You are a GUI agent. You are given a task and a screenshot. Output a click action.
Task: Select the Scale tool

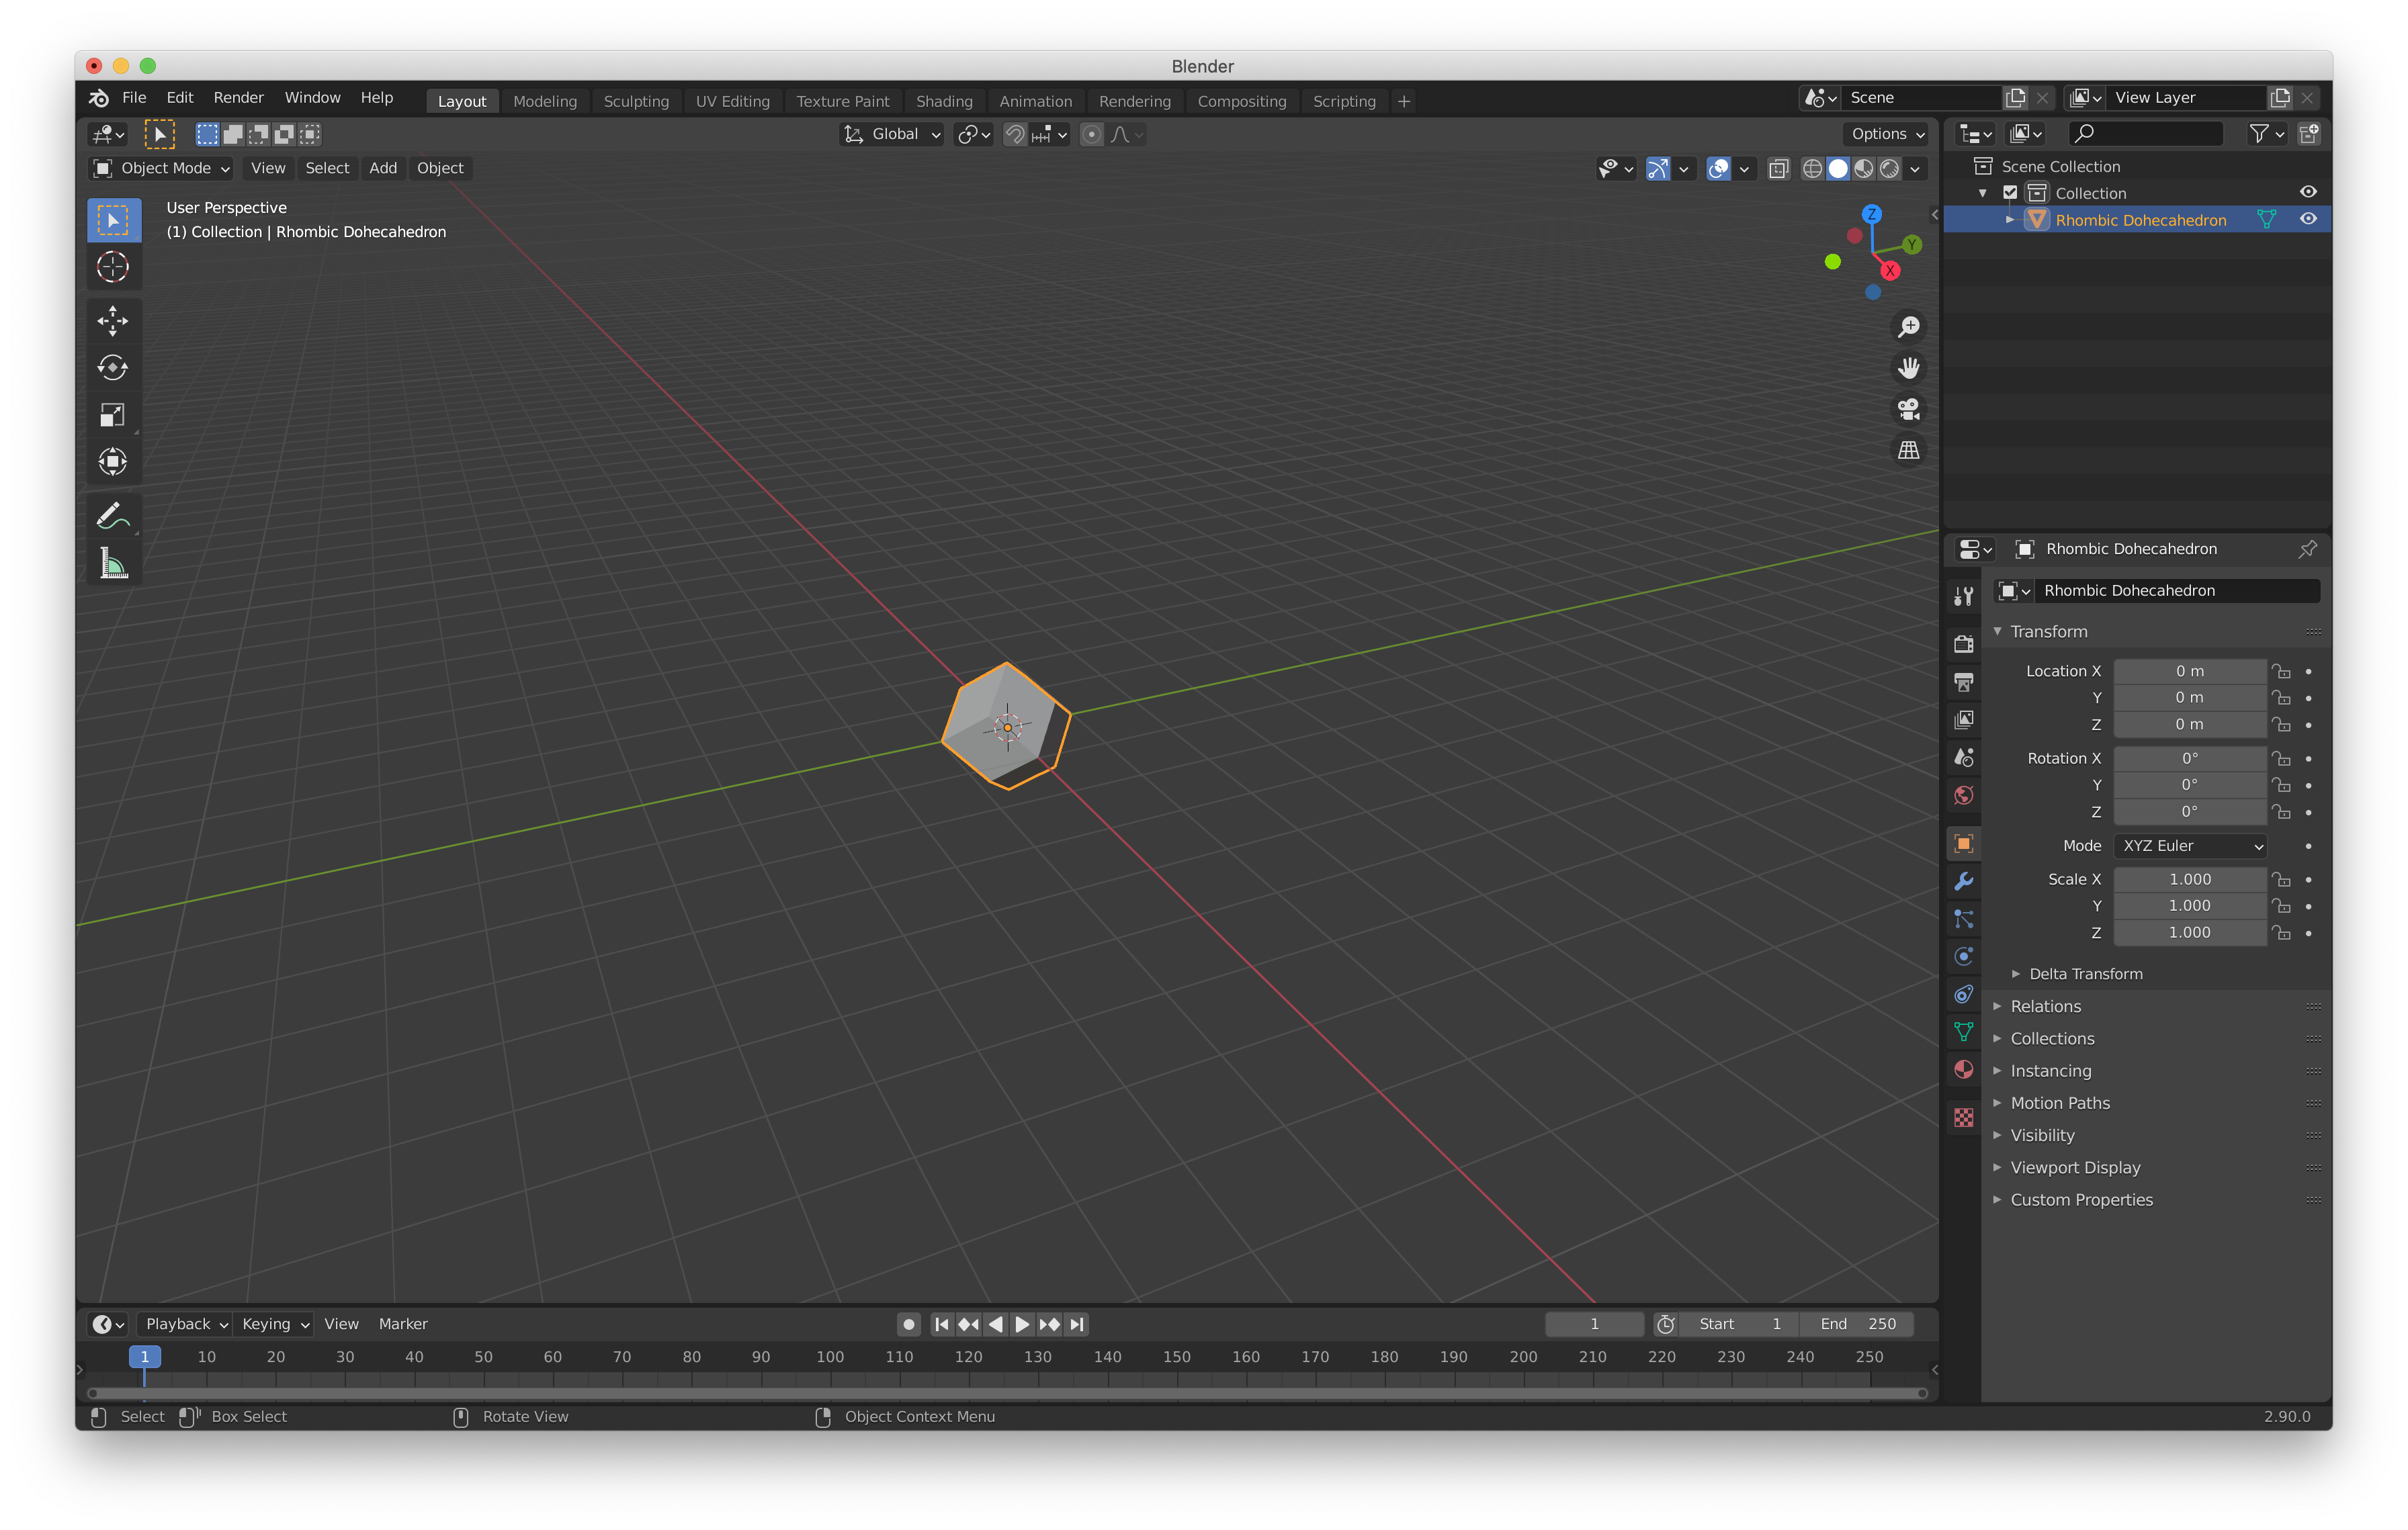[112, 414]
